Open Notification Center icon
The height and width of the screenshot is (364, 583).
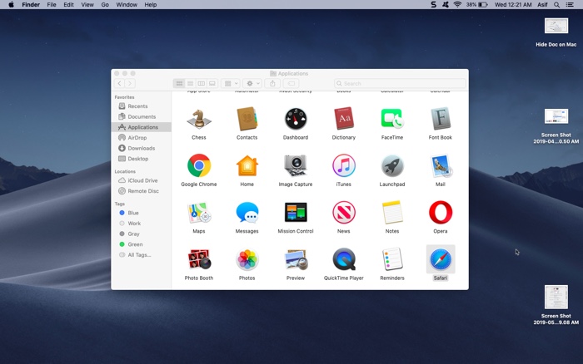(570, 4)
